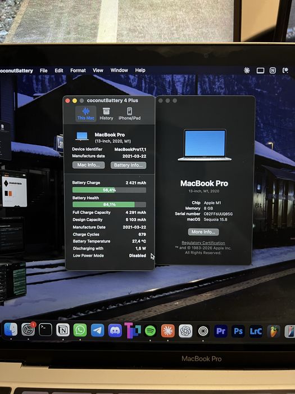This screenshot has width=295, height=394.
Task: Open Photoshop in the dock
Action: 238,332
